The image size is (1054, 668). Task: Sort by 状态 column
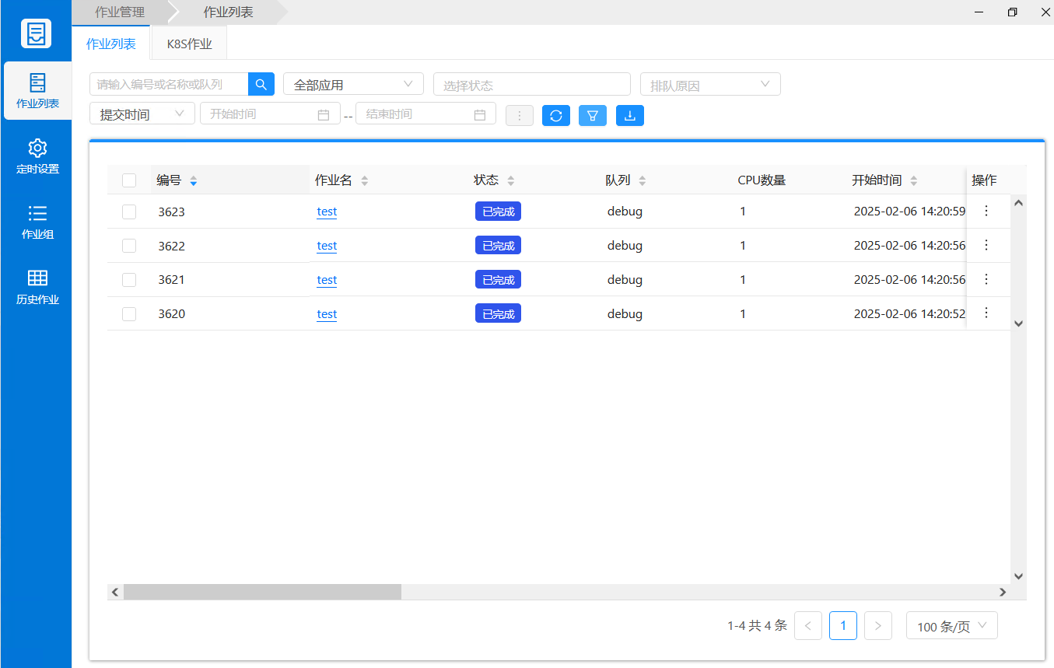511,180
